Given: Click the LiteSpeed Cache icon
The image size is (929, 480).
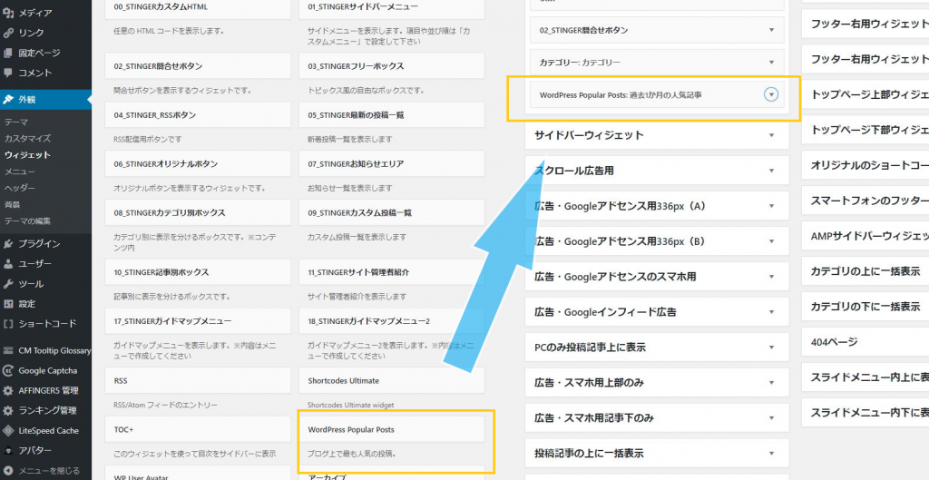Looking at the screenshot, I should point(8,430).
